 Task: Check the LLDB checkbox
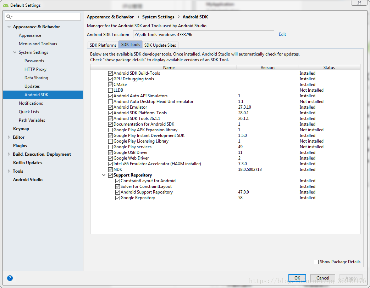point(110,90)
